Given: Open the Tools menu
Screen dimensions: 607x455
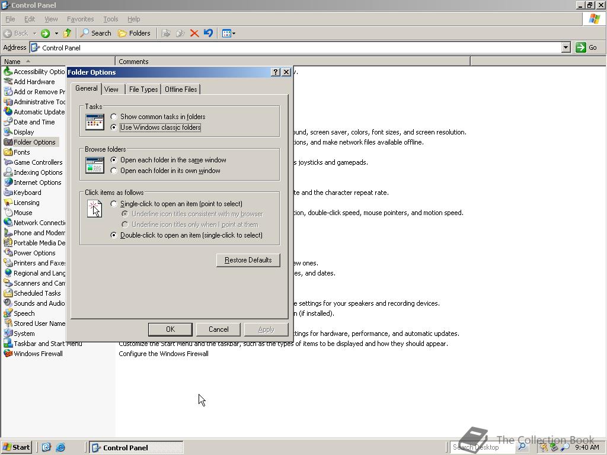Looking at the screenshot, I should point(110,19).
